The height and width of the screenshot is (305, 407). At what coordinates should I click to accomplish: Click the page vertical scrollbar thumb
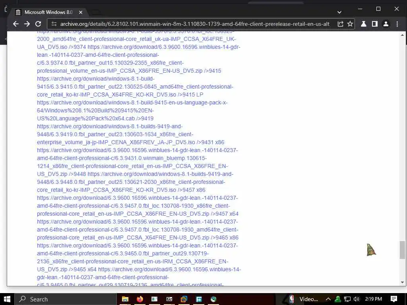(402, 250)
